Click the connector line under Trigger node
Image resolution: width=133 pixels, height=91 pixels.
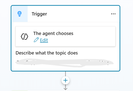(x=65, y=74)
